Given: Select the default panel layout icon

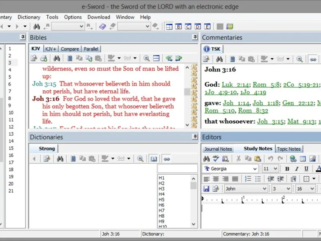Looking at the screenshot, I should (x=169, y=27).
